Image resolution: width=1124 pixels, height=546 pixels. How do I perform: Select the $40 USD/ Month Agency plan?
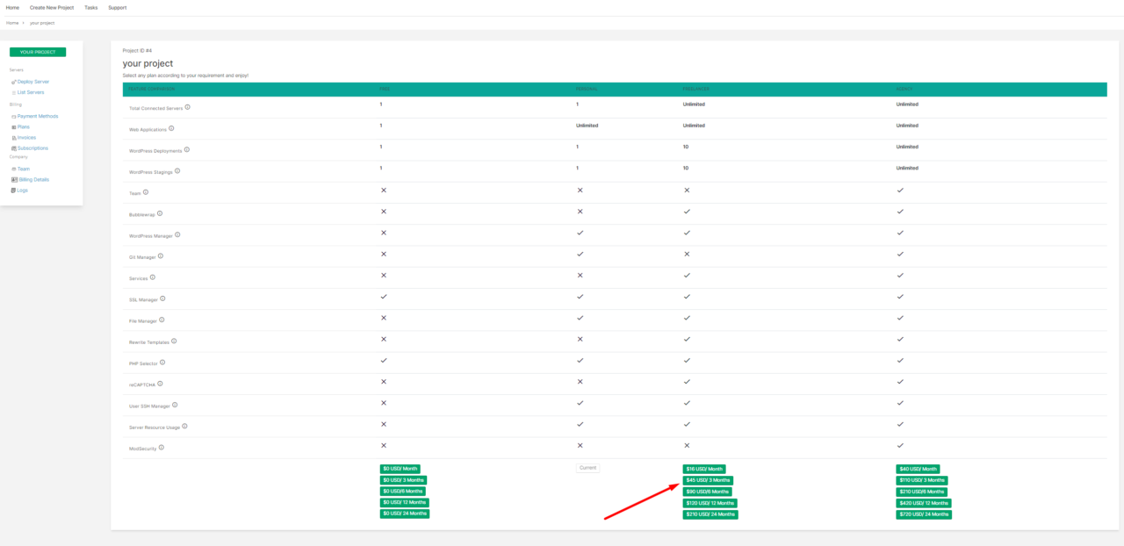[x=918, y=469]
